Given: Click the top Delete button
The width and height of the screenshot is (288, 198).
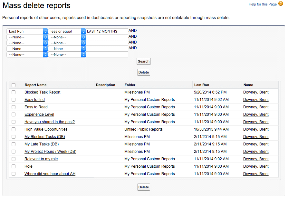Looking at the screenshot, I should (143, 72).
